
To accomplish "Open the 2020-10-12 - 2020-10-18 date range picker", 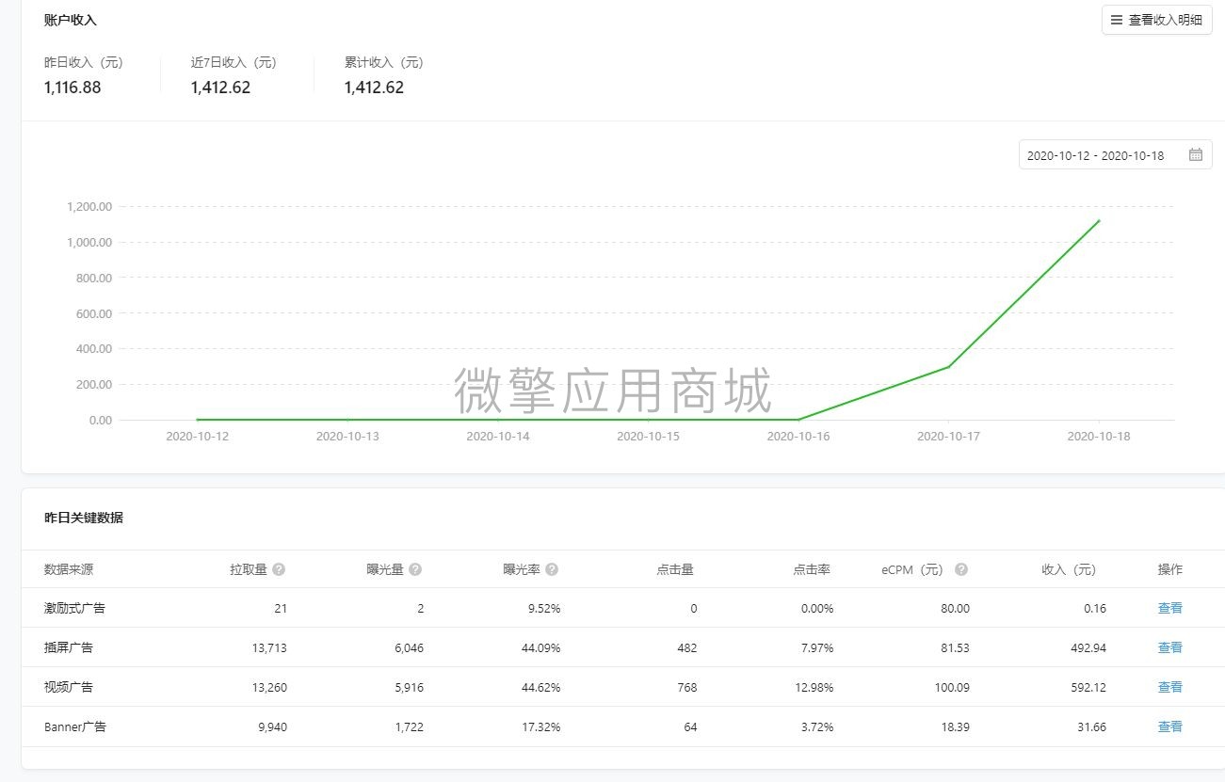I will point(1115,155).
